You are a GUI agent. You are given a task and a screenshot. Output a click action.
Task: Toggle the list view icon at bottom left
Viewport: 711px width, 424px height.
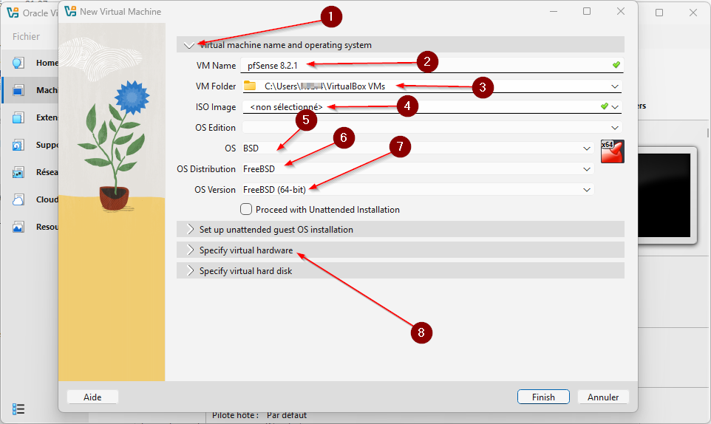[x=19, y=408]
